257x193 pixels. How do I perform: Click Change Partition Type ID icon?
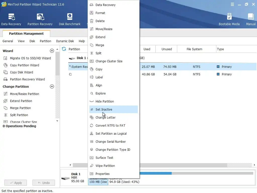click(92, 150)
